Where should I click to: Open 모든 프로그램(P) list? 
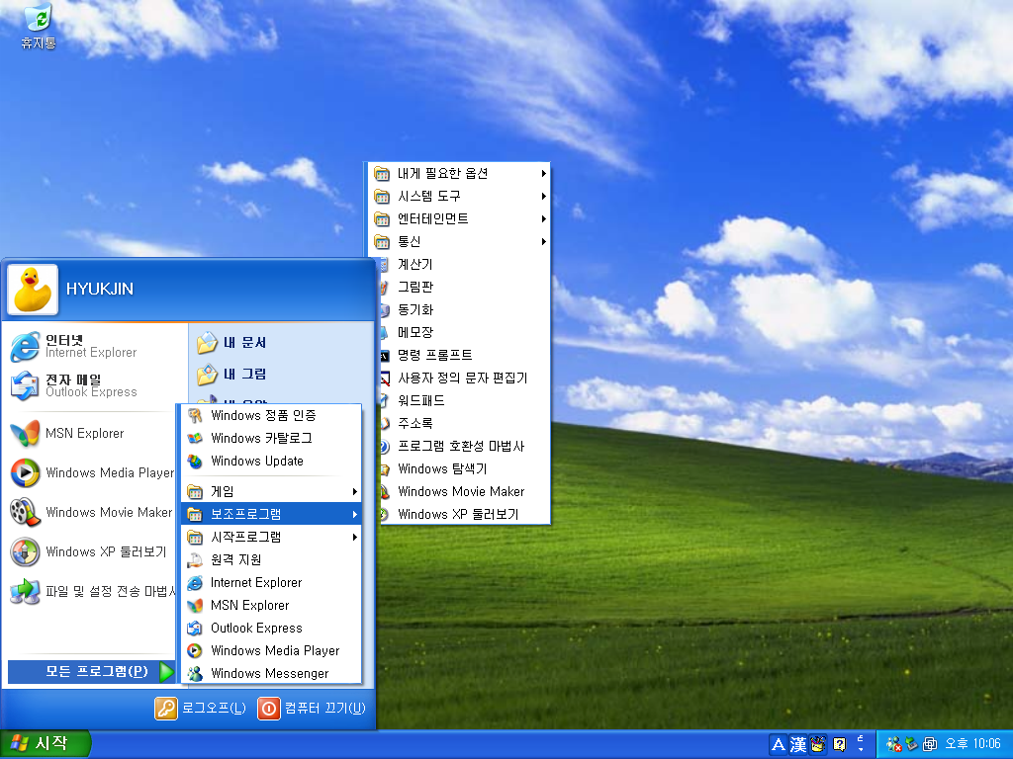(91, 672)
